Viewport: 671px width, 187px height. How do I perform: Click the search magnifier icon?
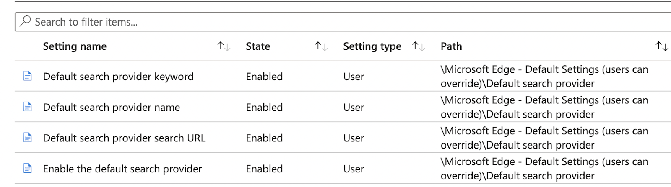pos(25,21)
